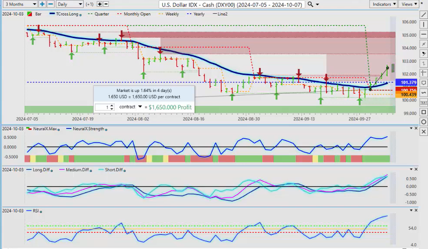Click the NeuralX.Strength legend dot

(x=106, y=129)
